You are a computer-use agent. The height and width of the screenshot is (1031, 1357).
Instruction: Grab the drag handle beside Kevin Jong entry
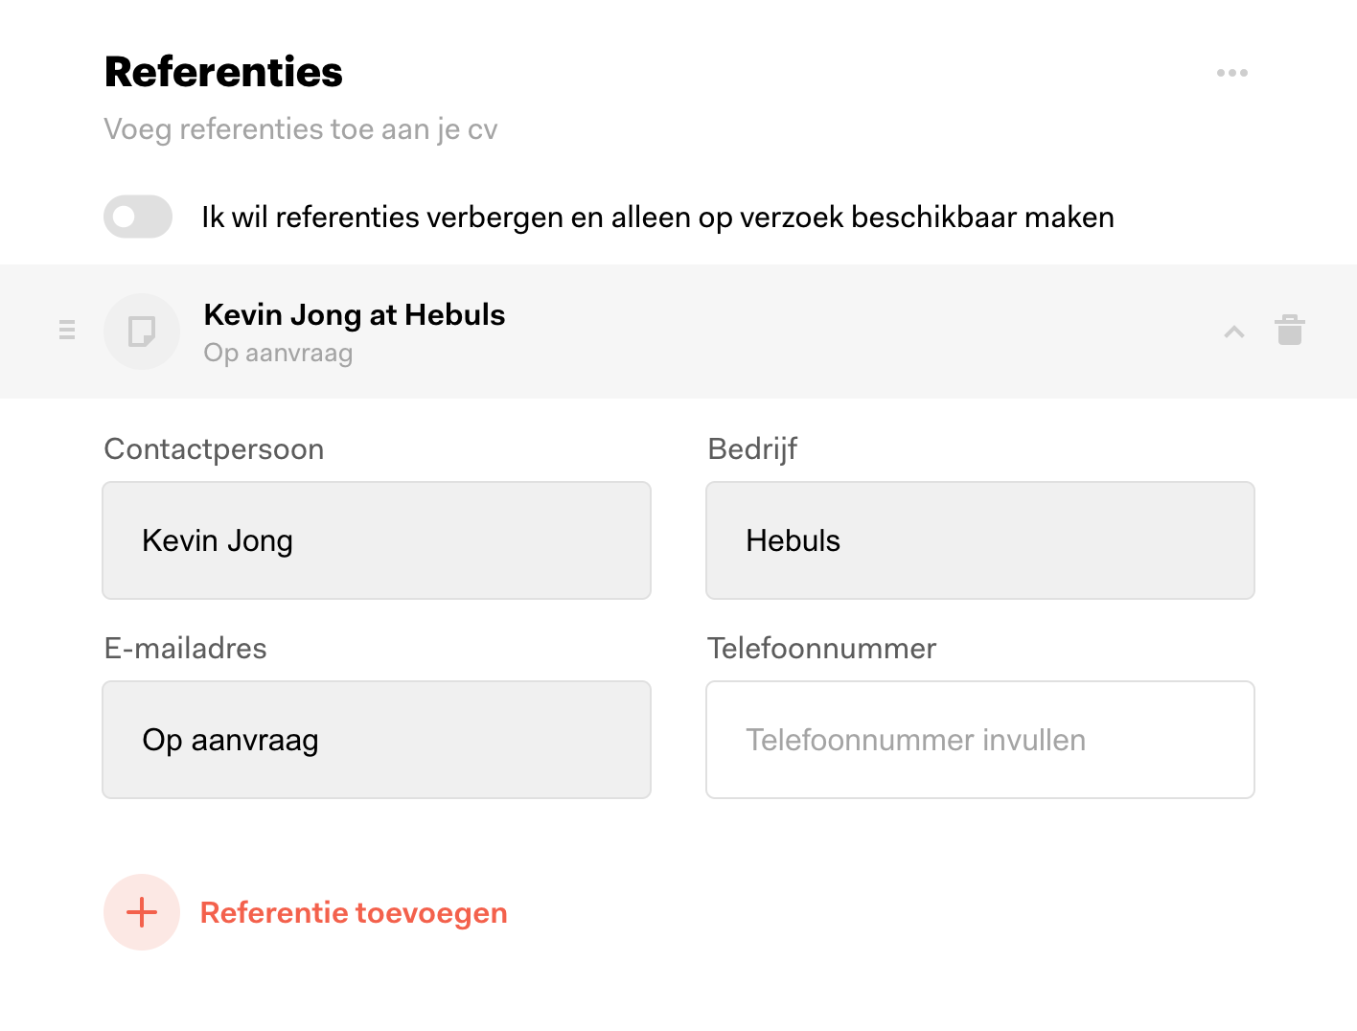coord(67,330)
